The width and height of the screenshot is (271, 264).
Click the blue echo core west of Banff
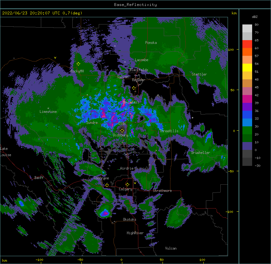pyautogui.click(x=21, y=203)
